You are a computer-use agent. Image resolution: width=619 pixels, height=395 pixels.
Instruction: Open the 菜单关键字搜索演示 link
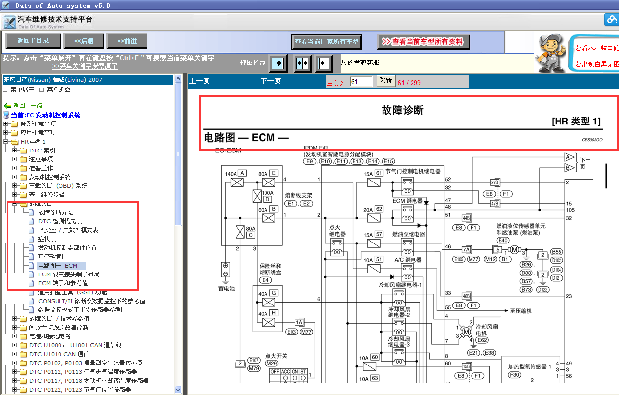85,66
